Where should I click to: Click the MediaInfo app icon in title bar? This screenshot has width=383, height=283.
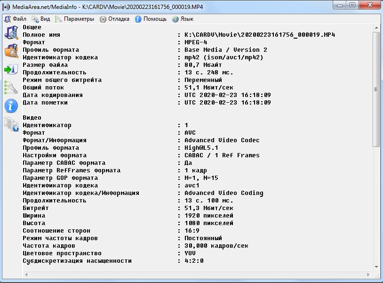click(x=7, y=7)
